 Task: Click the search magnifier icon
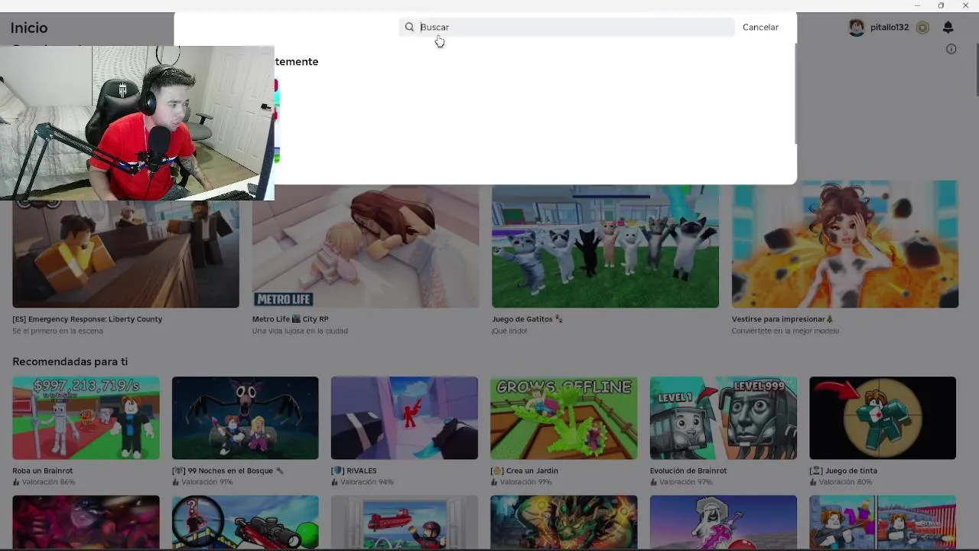409,27
